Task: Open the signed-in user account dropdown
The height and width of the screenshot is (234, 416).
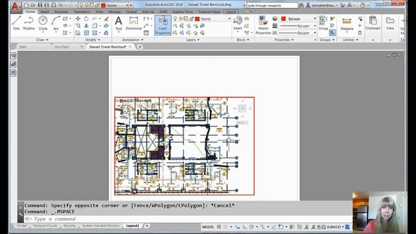Action: coord(322,5)
